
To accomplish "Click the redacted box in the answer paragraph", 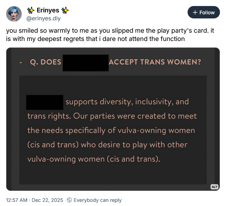I will 45,102.
